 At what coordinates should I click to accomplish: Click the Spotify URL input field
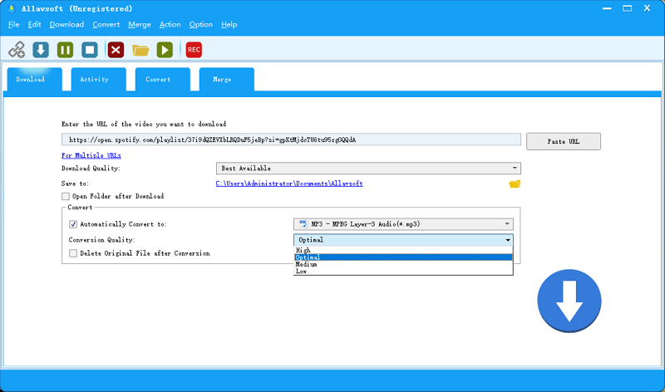tap(291, 140)
